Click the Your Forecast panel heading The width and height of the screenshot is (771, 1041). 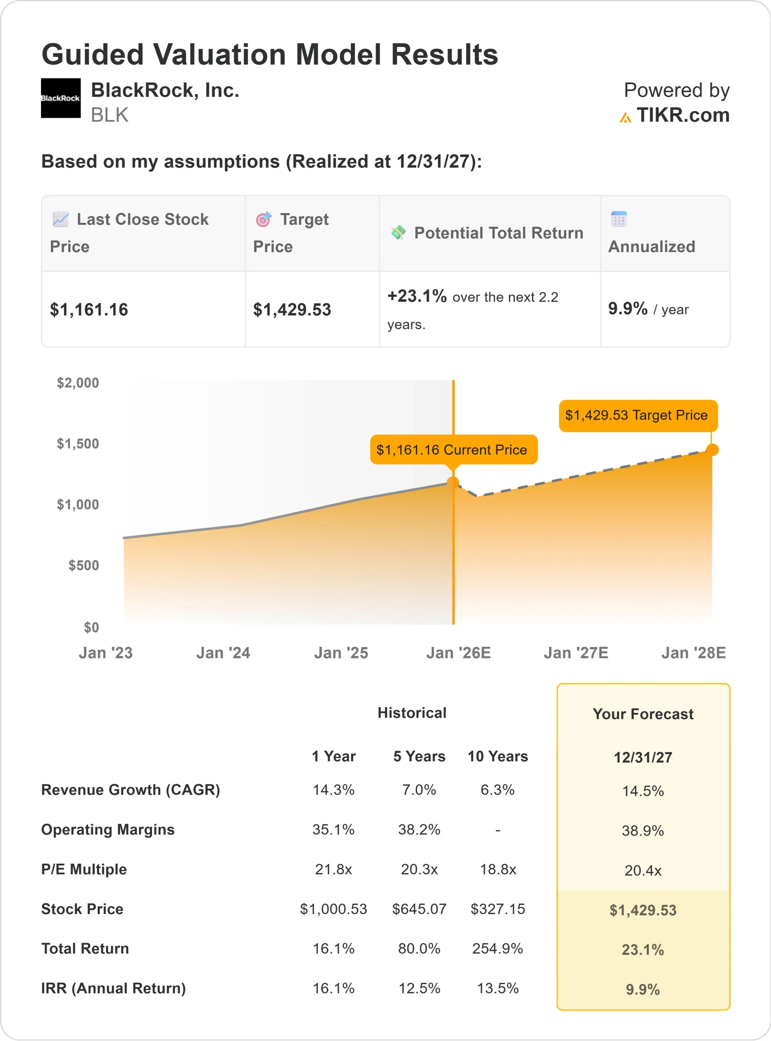[x=643, y=714]
